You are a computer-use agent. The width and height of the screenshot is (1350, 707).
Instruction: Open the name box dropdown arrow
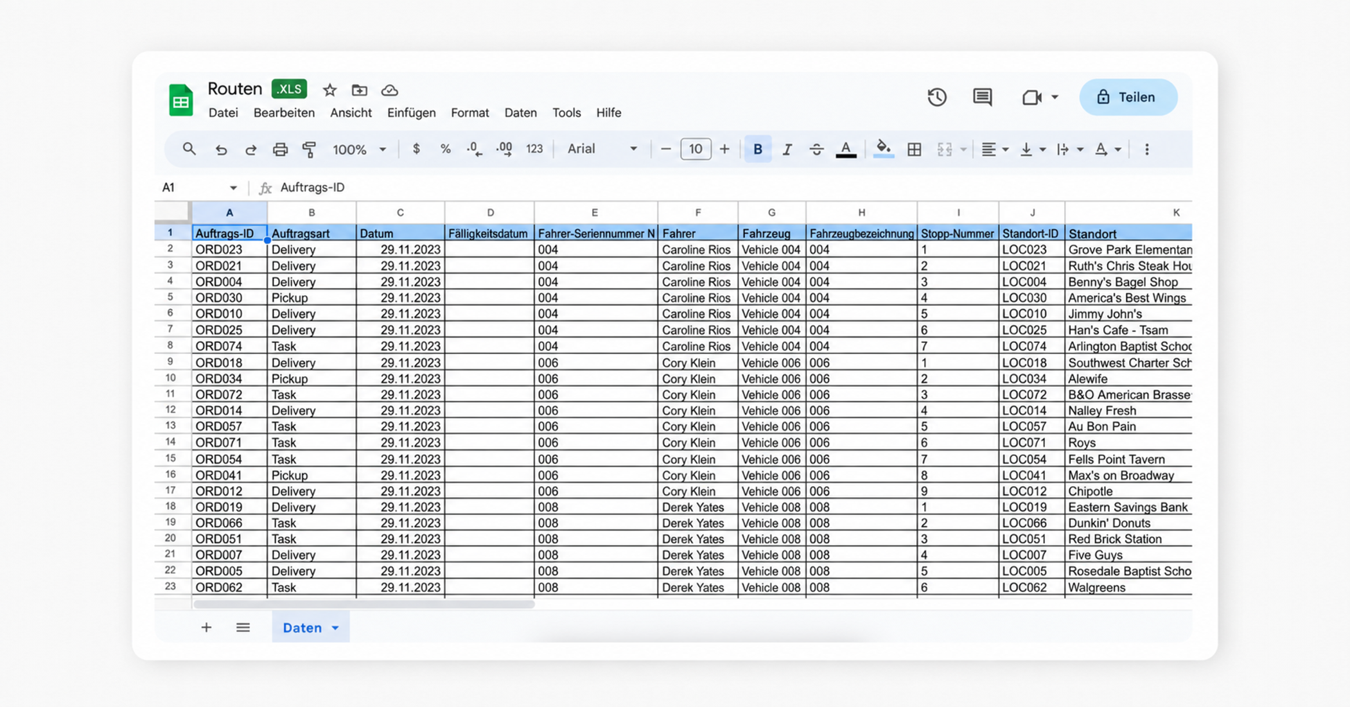[x=233, y=188]
